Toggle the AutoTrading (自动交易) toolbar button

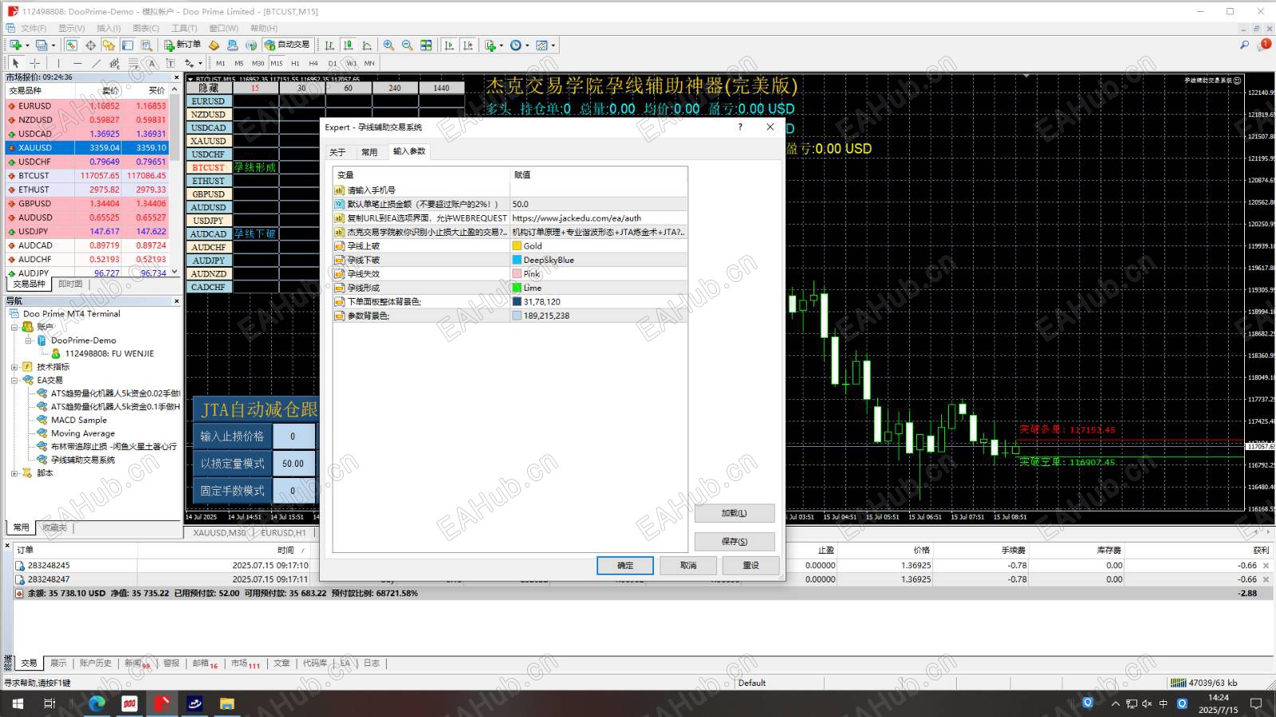[287, 45]
